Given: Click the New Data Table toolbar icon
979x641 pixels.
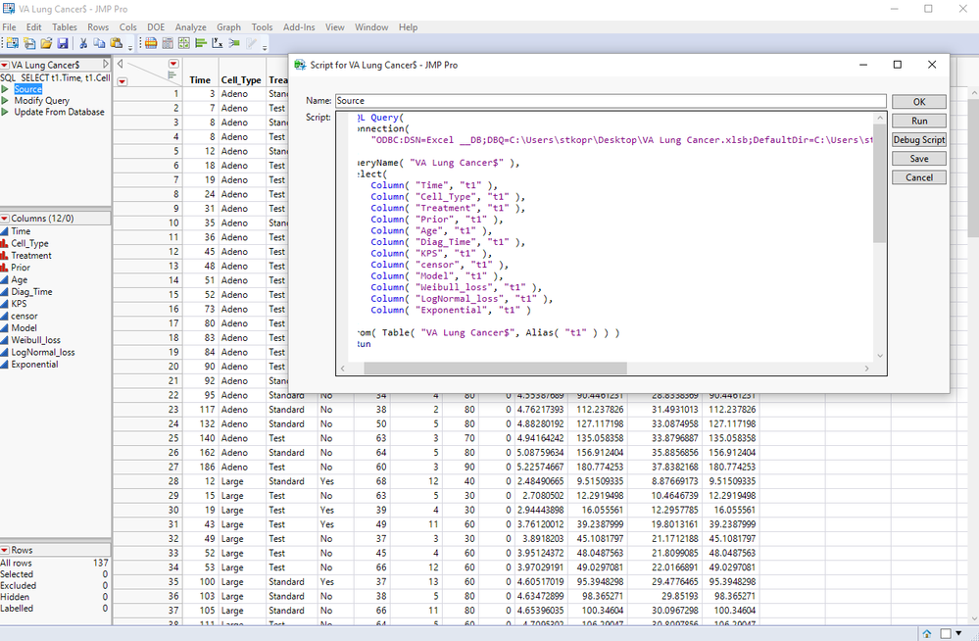Looking at the screenshot, I should (11, 43).
